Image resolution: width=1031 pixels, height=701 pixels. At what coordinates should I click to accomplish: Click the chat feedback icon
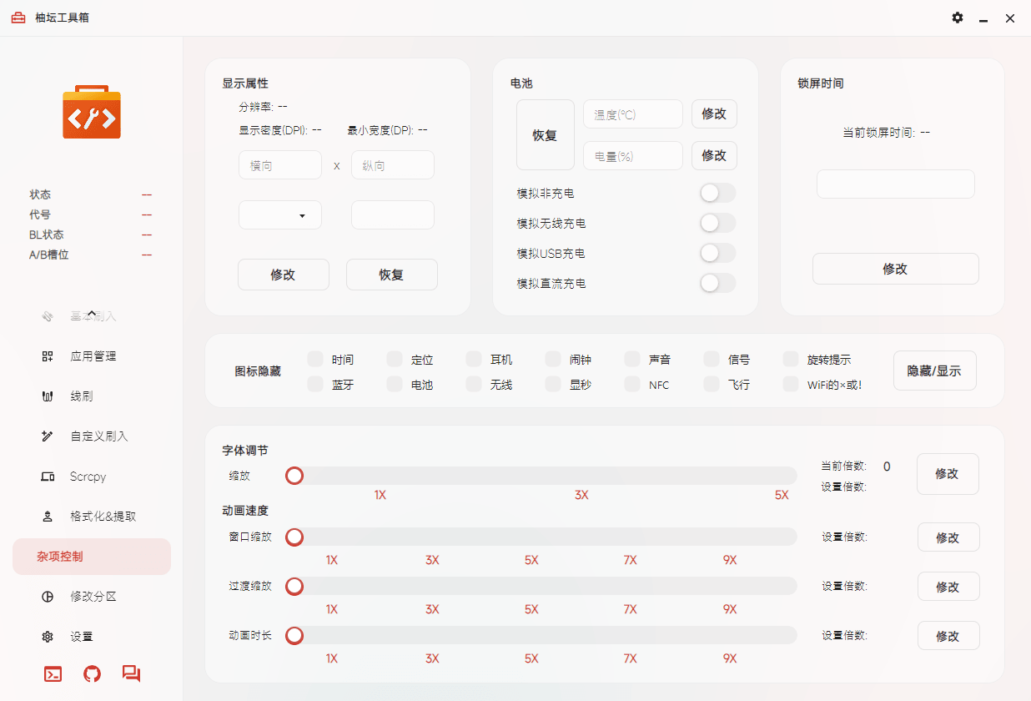click(x=131, y=673)
